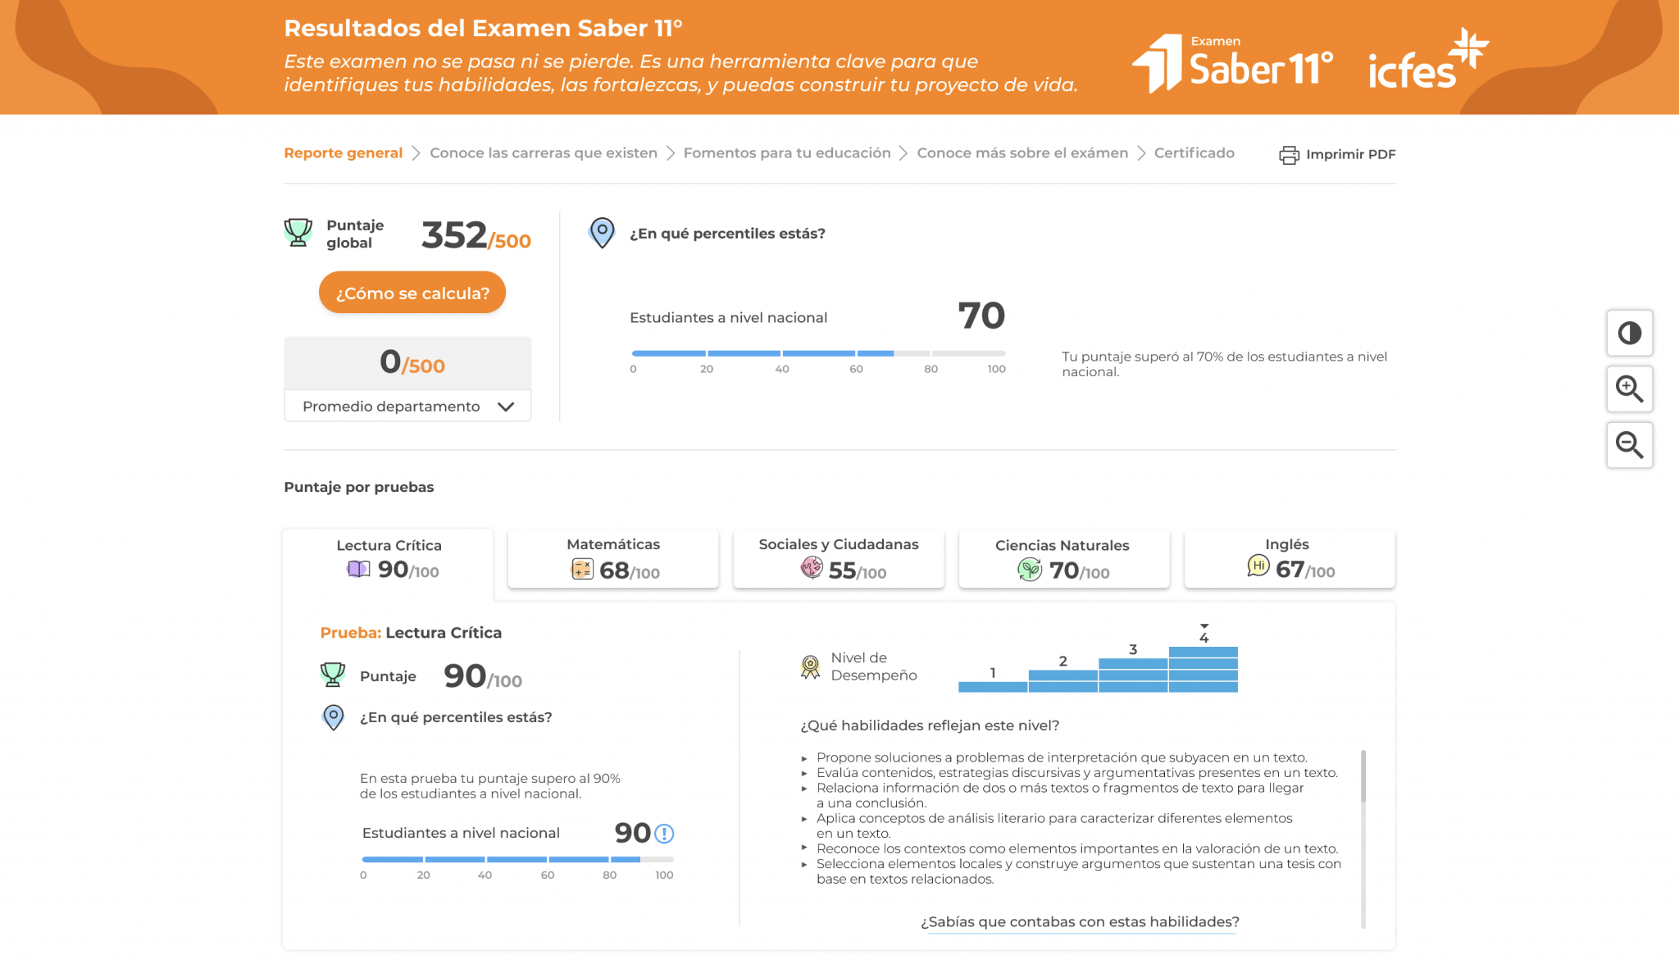Click the zoom out magnifier icon
Viewport: 1679px width, 964px height.
[x=1629, y=445]
